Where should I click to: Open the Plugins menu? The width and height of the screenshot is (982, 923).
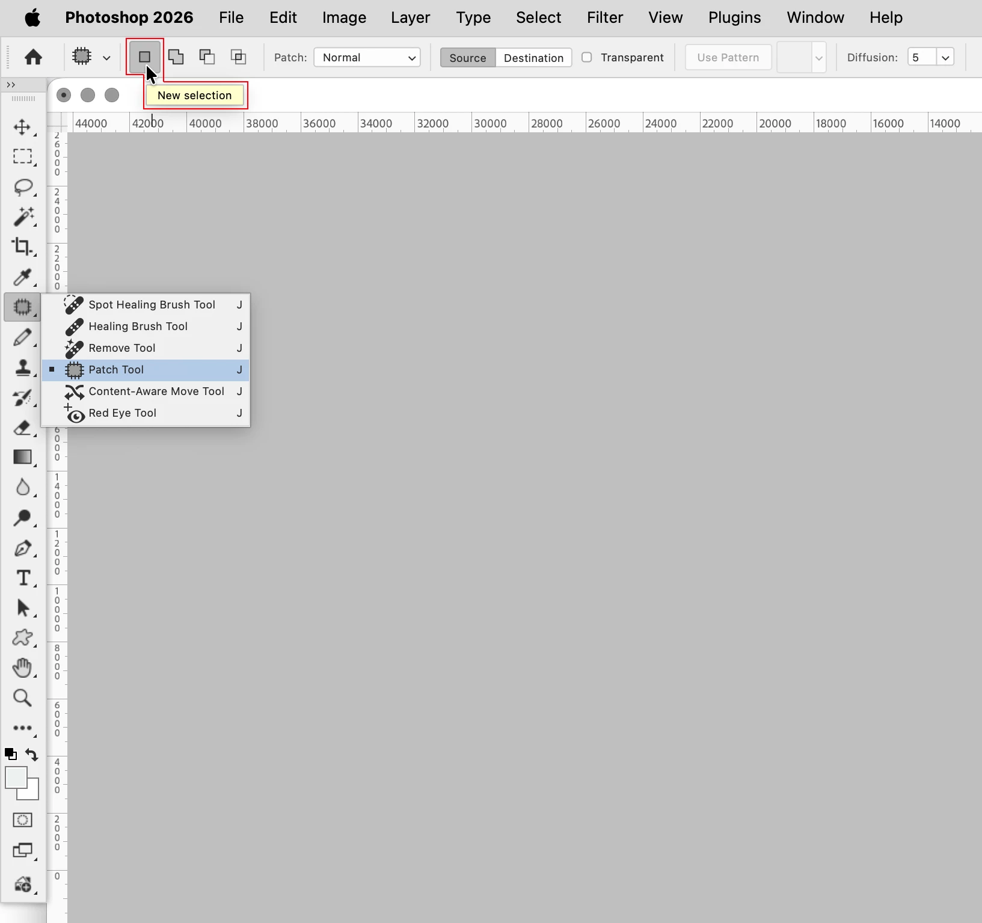[x=735, y=17]
